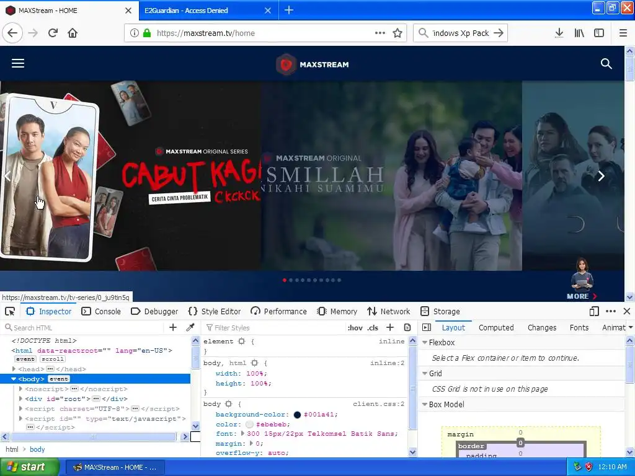Click event badge on html element
The height and width of the screenshot is (476, 635).
click(x=25, y=359)
